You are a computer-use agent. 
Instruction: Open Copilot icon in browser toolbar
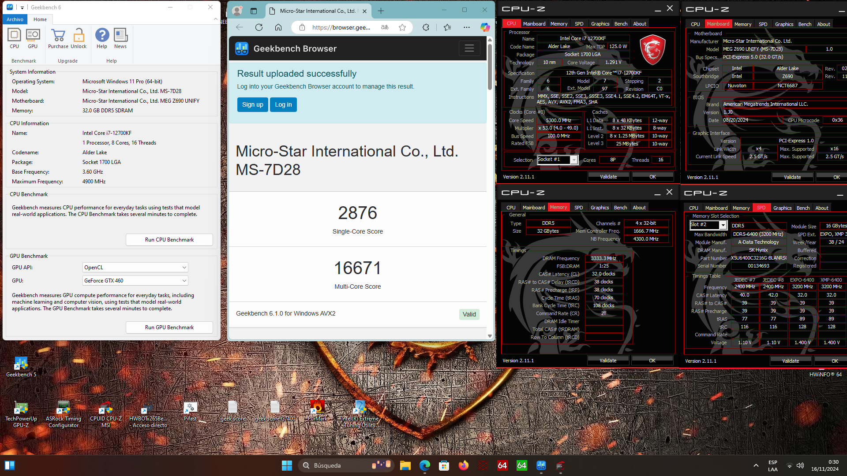click(x=485, y=27)
